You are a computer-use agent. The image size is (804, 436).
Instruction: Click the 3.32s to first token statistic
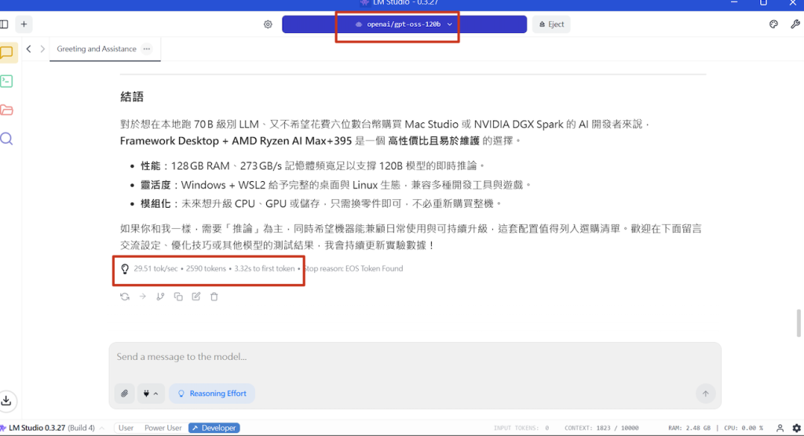click(265, 268)
